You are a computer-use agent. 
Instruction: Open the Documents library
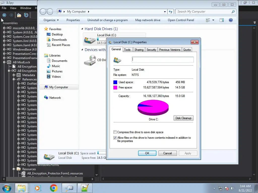pyautogui.click(x=59, y=61)
